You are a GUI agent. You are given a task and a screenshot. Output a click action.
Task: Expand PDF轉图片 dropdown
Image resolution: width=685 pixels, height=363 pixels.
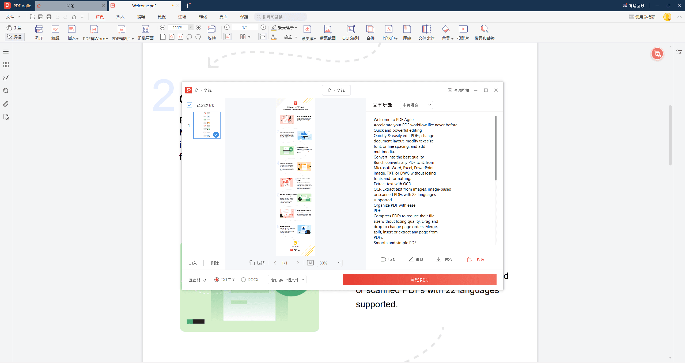point(133,39)
